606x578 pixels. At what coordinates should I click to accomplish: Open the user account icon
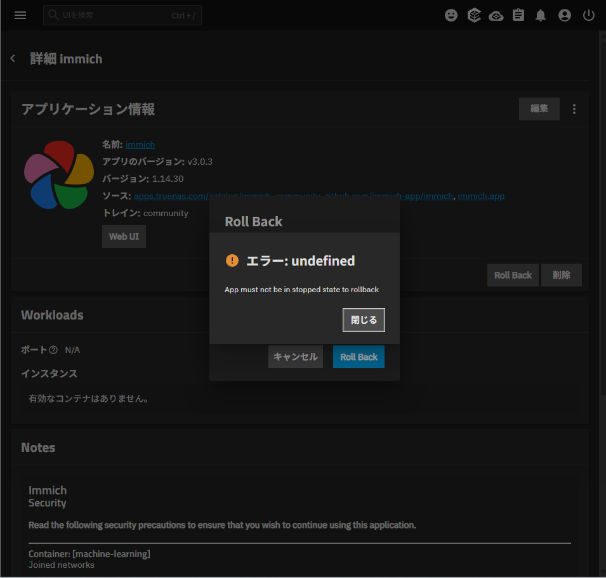pyautogui.click(x=564, y=15)
